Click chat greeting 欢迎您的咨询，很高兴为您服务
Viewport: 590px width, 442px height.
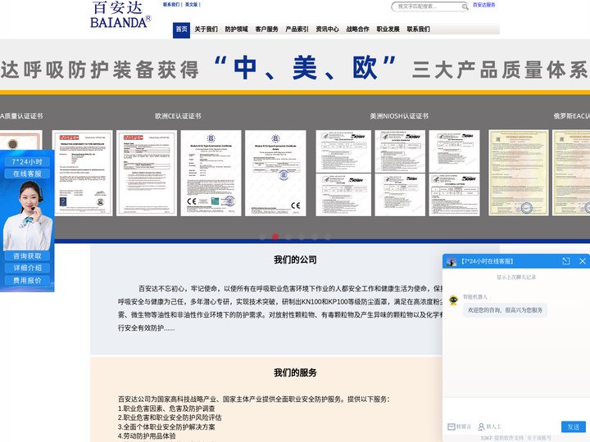(505, 310)
